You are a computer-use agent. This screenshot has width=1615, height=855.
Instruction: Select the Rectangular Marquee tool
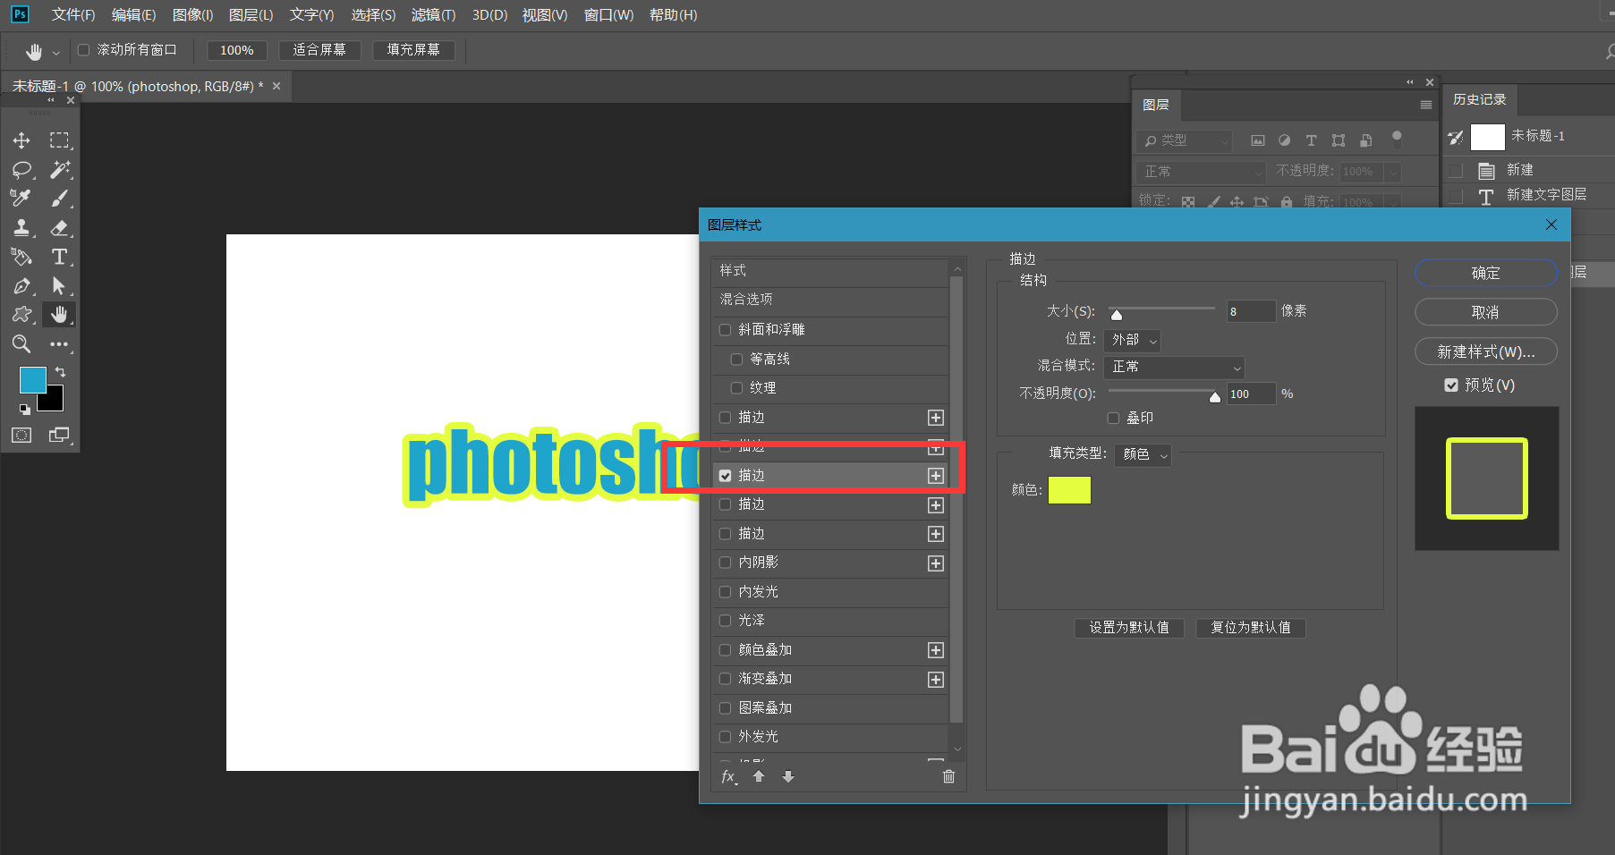(59, 140)
